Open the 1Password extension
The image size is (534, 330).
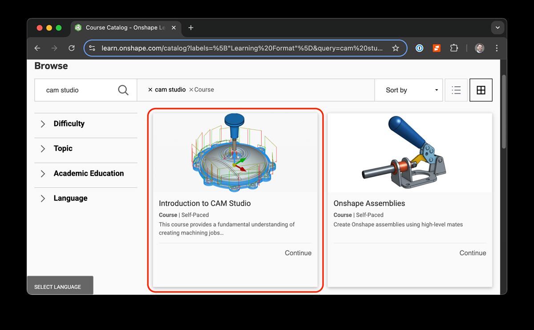coord(419,48)
